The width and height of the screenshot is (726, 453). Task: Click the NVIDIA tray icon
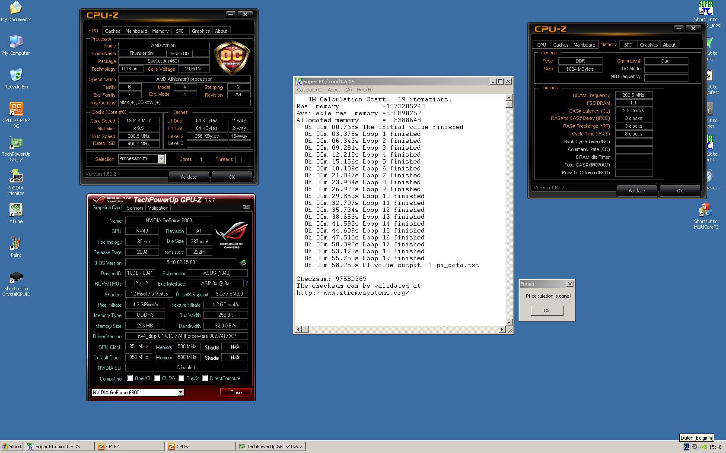pos(703,447)
